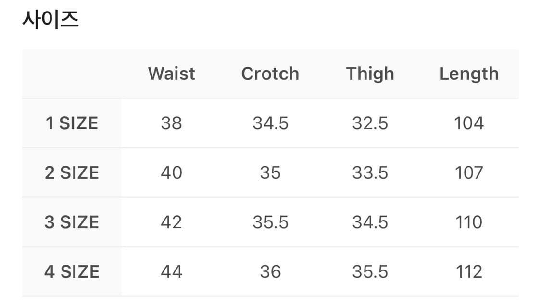Viewport: 541px width, 307px height.
Task: Select the thigh value 32.5
Action: 370,123
